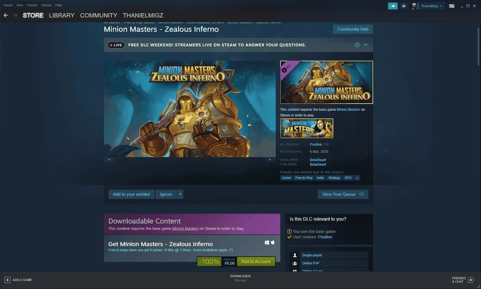Click the Ignore button
Image resolution: width=481 pixels, height=289 pixels.
166,194
